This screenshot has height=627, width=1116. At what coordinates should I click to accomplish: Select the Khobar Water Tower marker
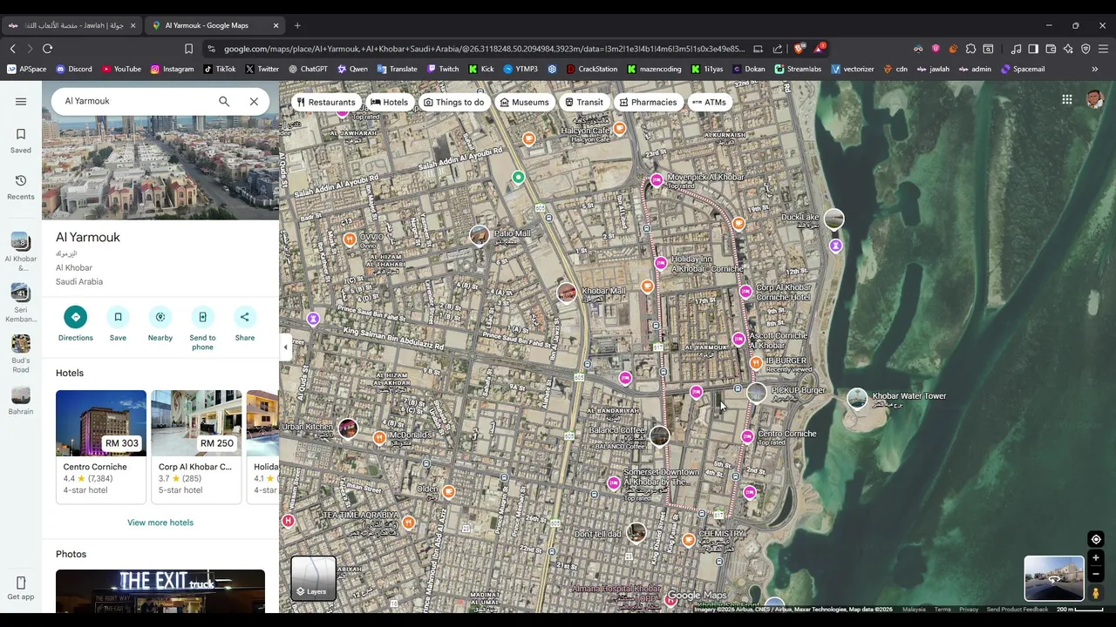(x=857, y=399)
